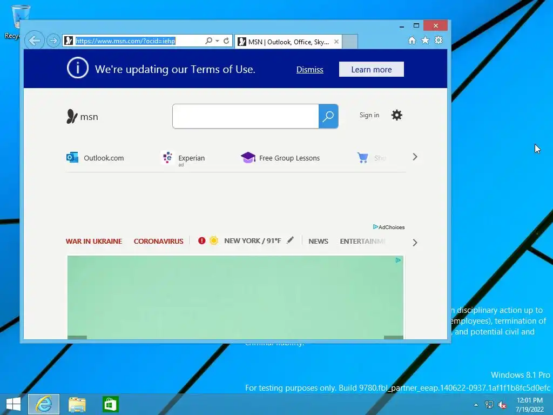Click the Internet Explorer taskbar icon
The image size is (553, 415).
click(x=44, y=404)
